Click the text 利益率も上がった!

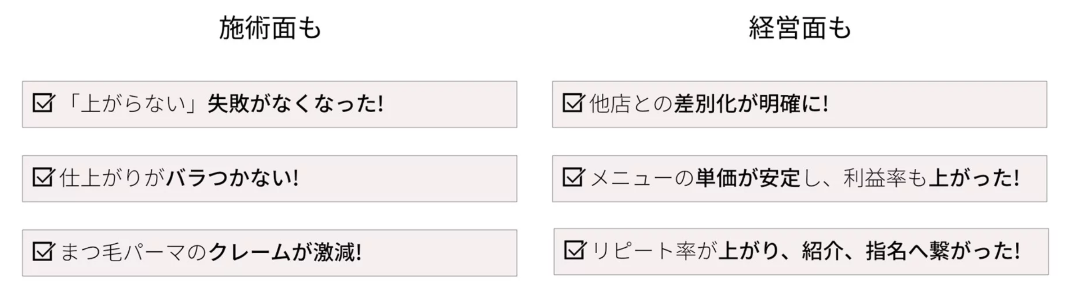(x=932, y=178)
